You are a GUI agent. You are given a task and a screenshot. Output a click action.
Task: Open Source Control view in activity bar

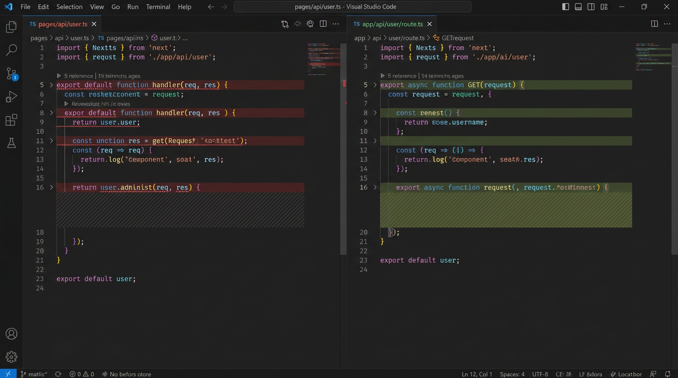tap(11, 73)
